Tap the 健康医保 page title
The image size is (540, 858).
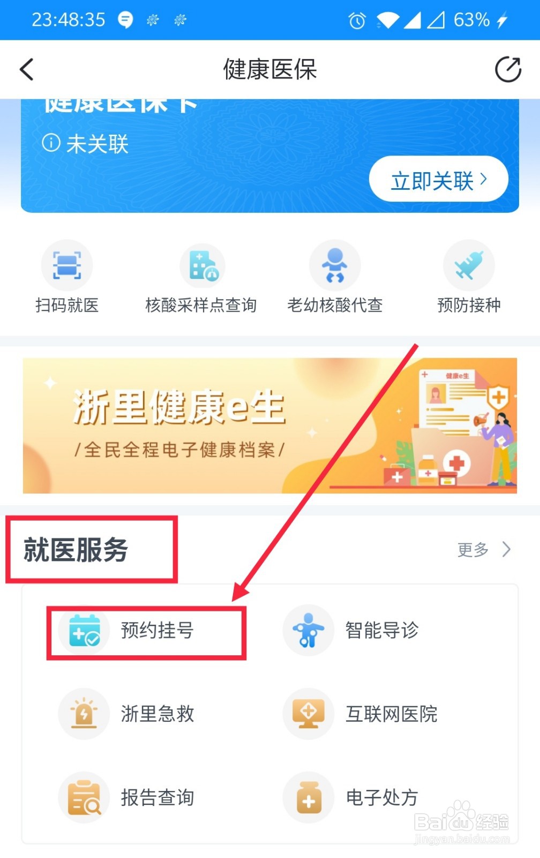pyautogui.click(x=270, y=69)
